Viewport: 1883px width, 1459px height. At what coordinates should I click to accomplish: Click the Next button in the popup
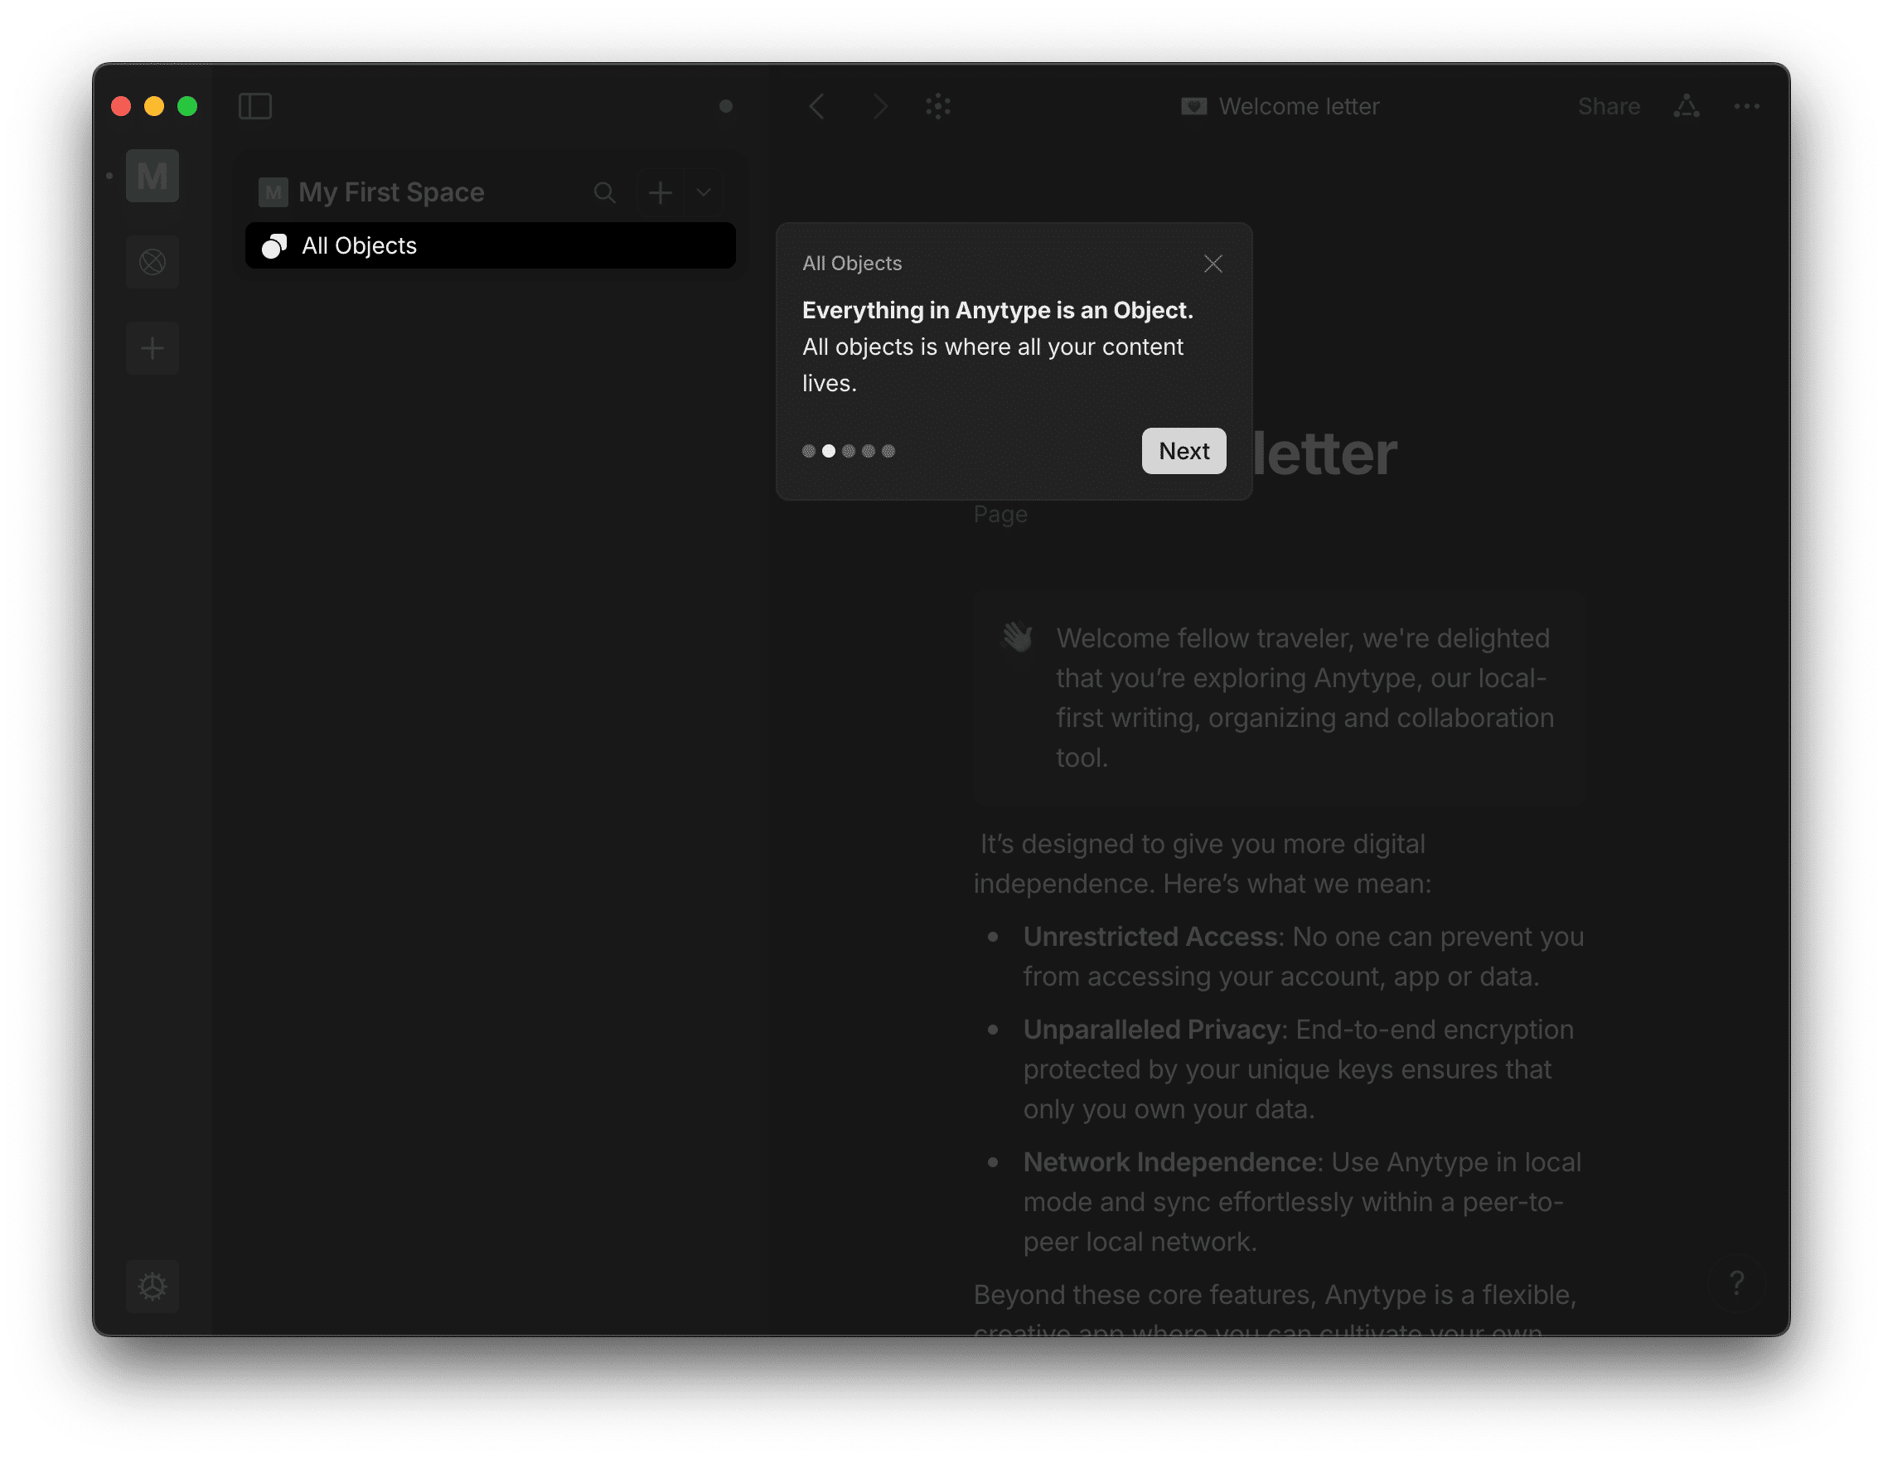1183,451
